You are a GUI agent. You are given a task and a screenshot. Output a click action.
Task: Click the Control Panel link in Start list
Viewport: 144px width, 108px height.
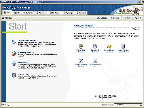tap(24, 74)
